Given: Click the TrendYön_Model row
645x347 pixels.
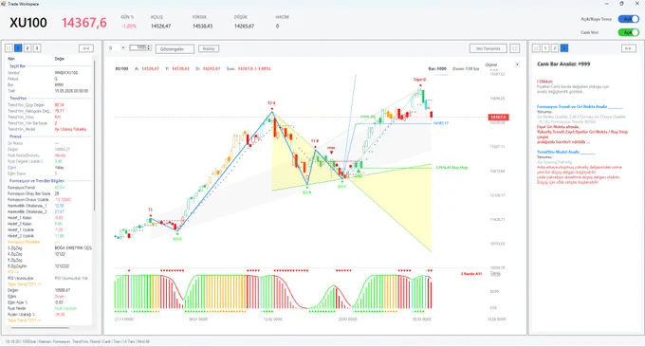Looking at the screenshot, I should coord(48,129).
